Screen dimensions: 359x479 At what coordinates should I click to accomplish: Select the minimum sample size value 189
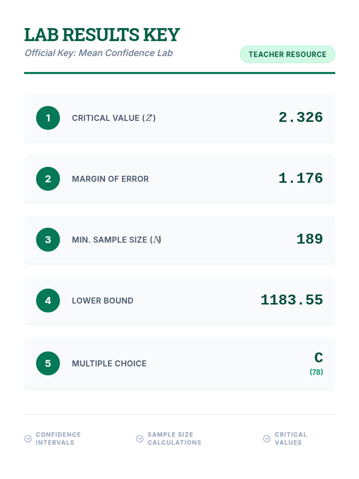310,239
